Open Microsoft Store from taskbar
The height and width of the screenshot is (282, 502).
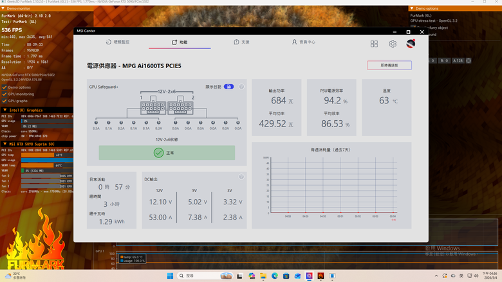(x=286, y=276)
